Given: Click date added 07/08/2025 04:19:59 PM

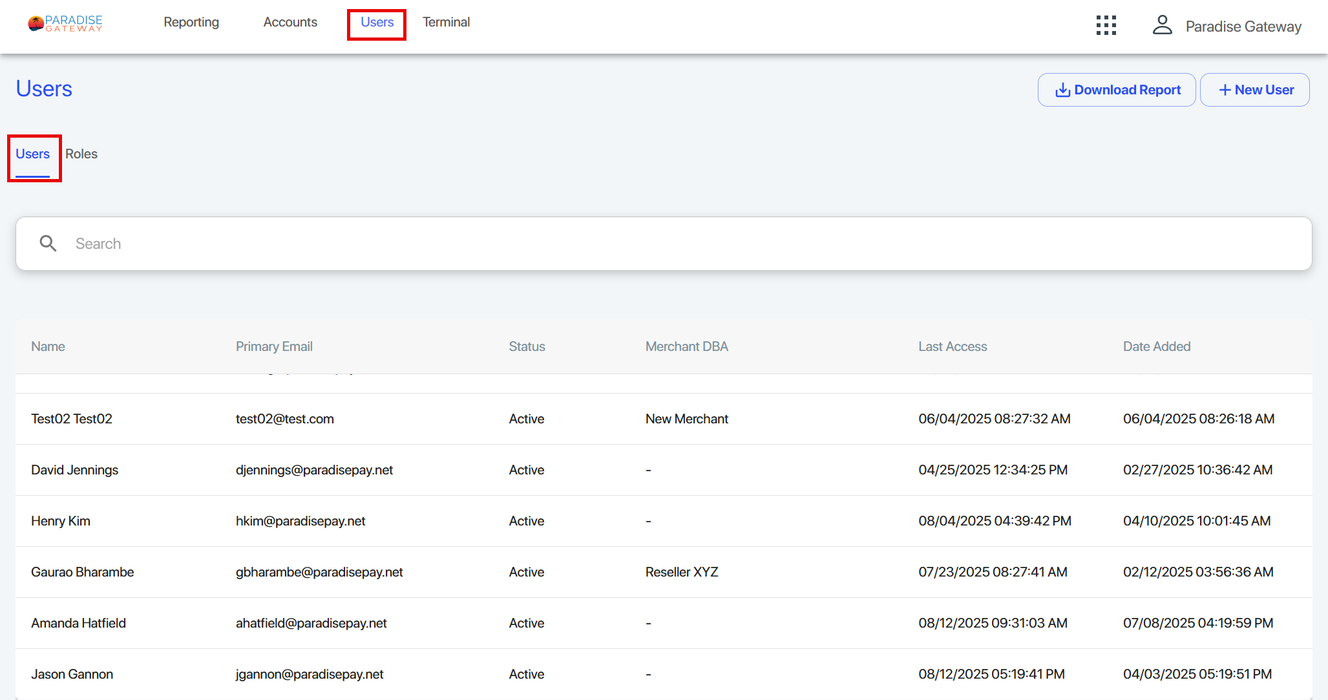Looking at the screenshot, I should (1198, 623).
